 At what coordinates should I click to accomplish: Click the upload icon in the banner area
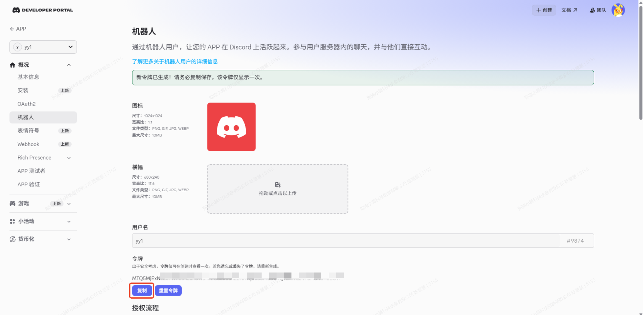(278, 185)
